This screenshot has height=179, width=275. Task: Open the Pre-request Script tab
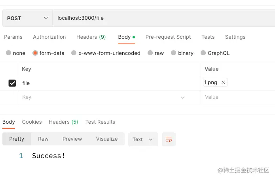[x=168, y=37]
